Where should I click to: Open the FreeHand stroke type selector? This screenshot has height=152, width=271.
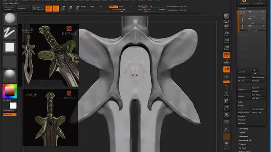10,33
